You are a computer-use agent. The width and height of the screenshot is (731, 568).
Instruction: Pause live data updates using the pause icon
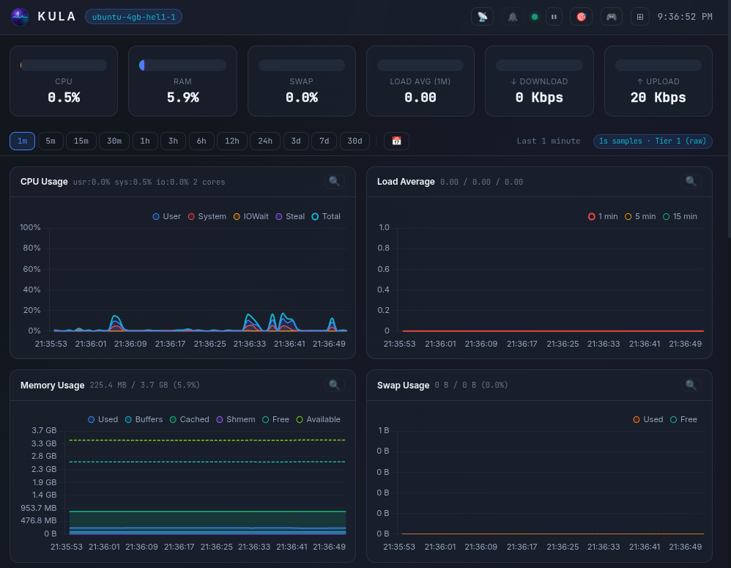coord(554,16)
